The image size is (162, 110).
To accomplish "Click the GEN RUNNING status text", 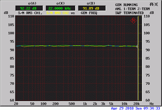I will click(127, 5).
